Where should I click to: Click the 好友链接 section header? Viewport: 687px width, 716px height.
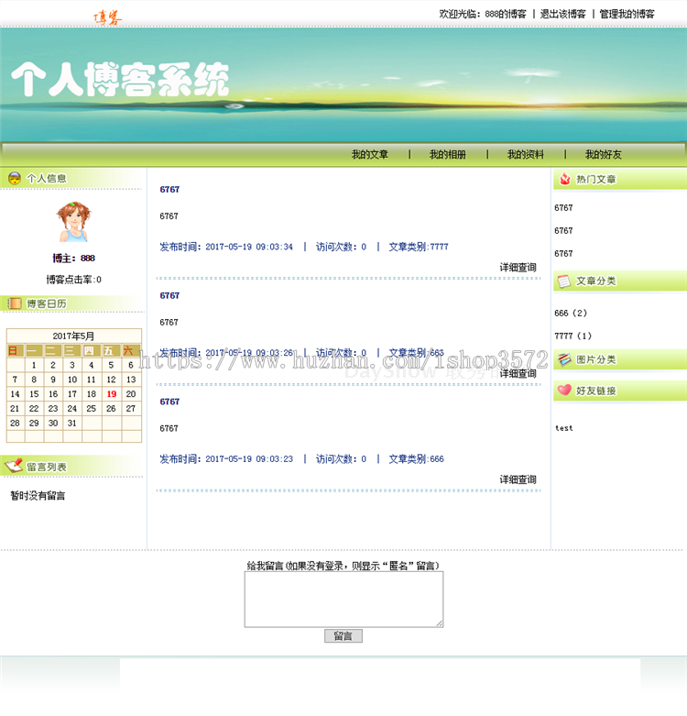[x=620, y=391]
